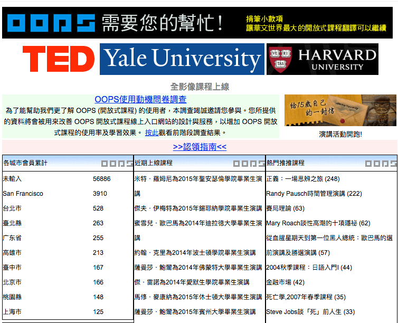Viewport: 398px width, 323px height.
Task: Open 傑夫．伊梅特 2015 錫耶納學院 speech
Action: (x=198, y=208)
